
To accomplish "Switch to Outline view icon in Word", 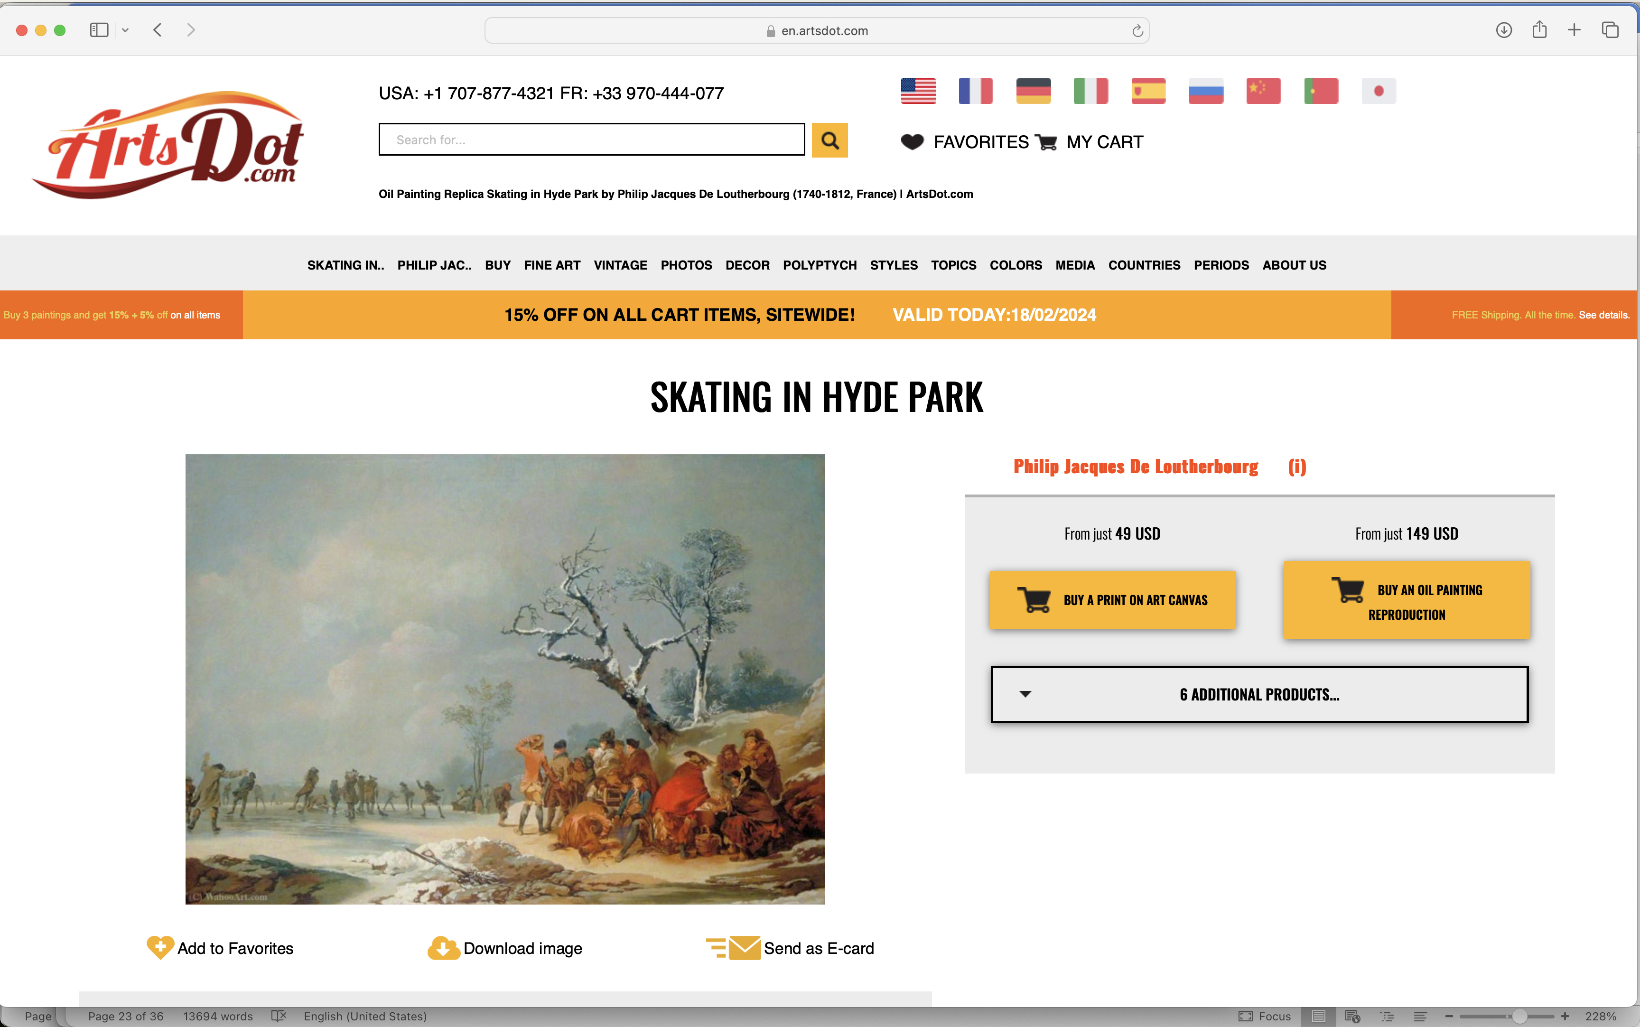I will (1387, 1016).
